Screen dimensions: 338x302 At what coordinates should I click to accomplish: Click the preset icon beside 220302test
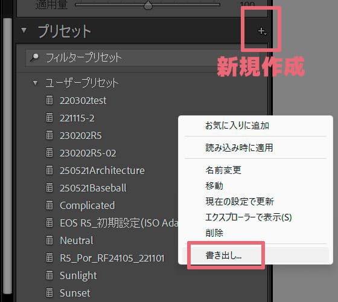tap(49, 100)
